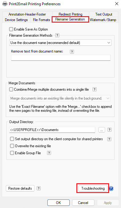Open help for client computer shared printers option
The width and height of the screenshot is (121, 208).
pyautogui.click(x=109, y=139)
